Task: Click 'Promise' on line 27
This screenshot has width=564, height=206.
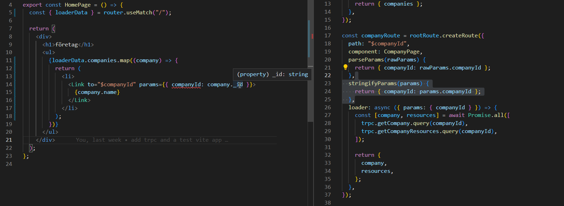Action: coord(479,115)
